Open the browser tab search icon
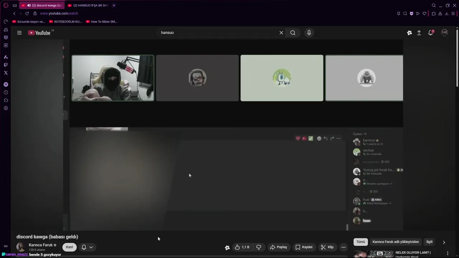The height and width of the screenshot is (258, 459). click(434, 5)
